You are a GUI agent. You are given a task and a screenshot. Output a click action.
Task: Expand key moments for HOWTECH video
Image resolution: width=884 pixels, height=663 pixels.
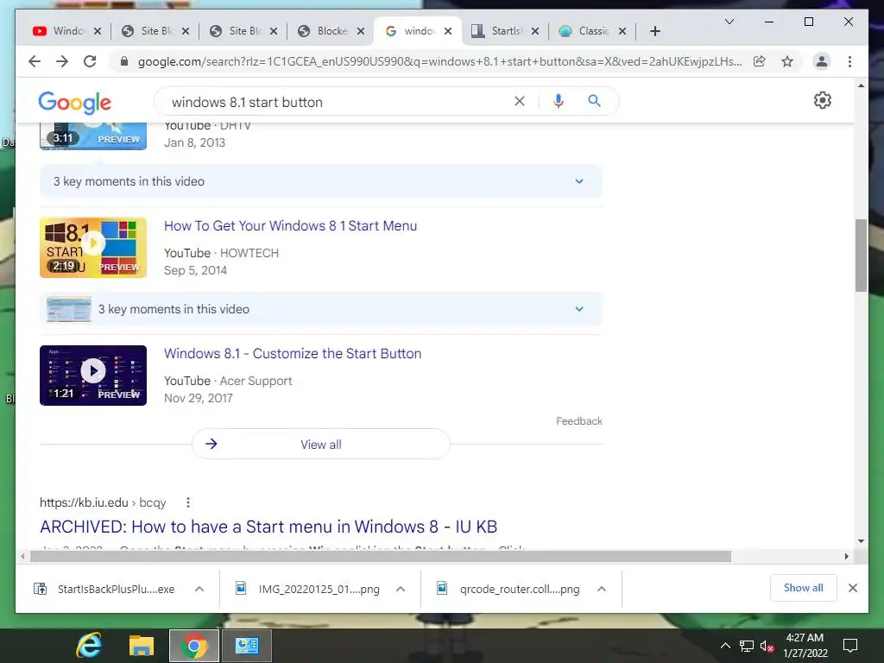[x=321, y=309]
